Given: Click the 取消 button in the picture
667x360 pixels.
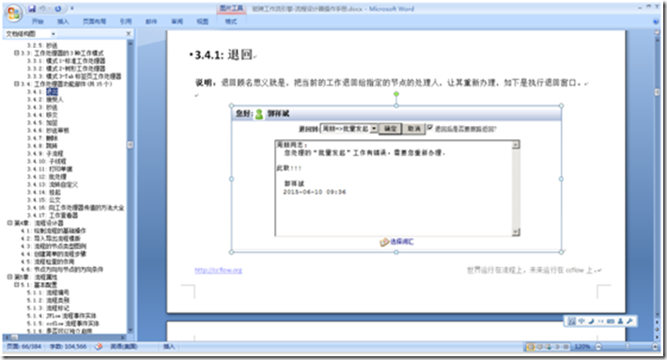Looking at the screenshot, I should 414,129.
